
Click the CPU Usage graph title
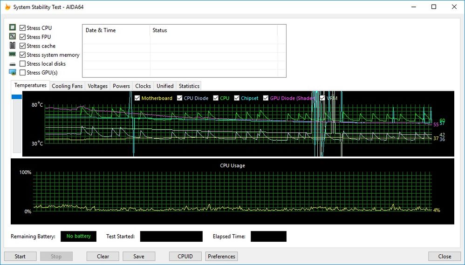[232, 165]
